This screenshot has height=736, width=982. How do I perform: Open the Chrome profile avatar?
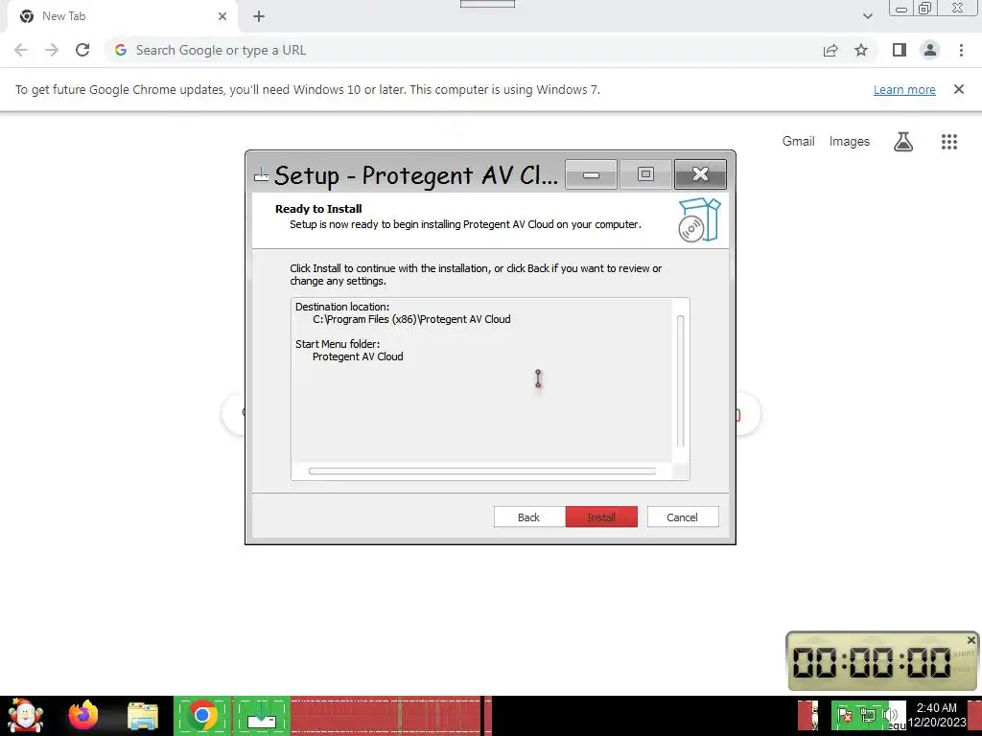pyautogui.click(x=930, y=50)
